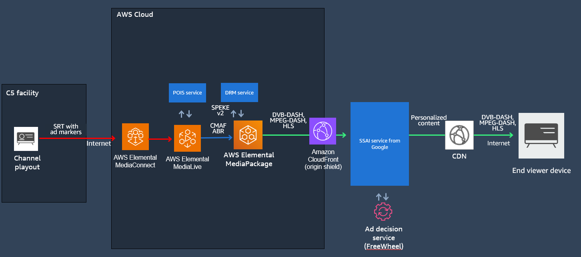The height and width of the screenshot is (257, 581).
Task: Click the 'End viewer device' caption
Action: [x=541, y=171]
